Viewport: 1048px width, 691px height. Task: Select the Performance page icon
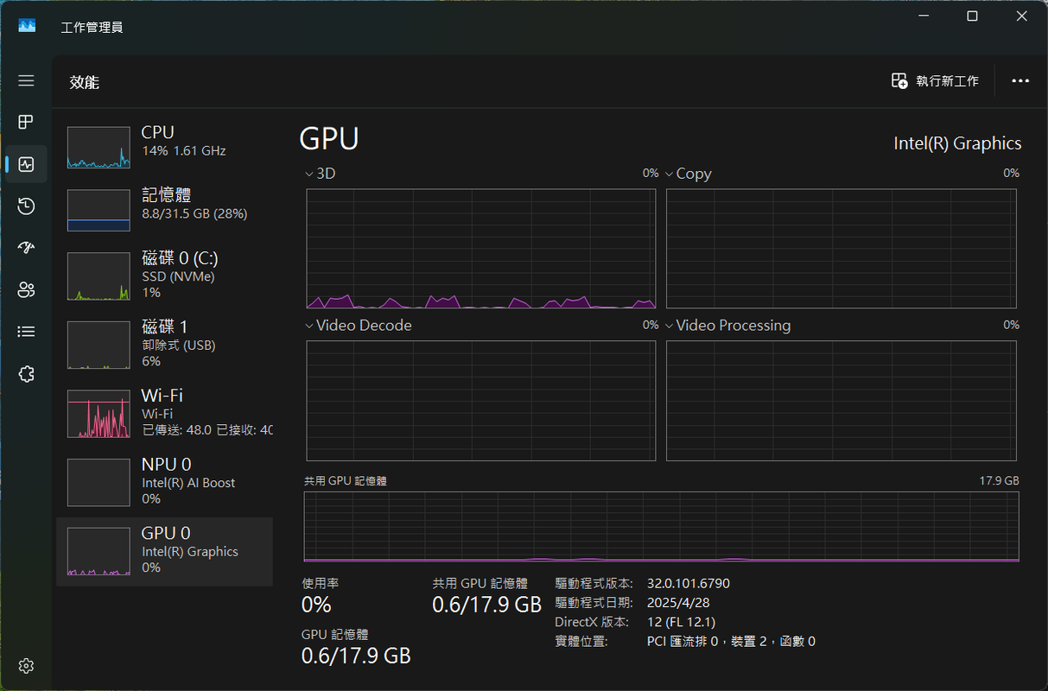[26, 164]
